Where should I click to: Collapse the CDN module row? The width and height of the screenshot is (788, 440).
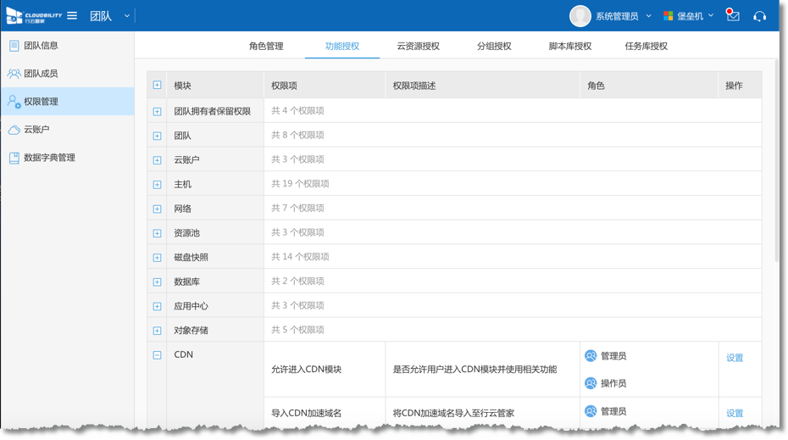157,355
